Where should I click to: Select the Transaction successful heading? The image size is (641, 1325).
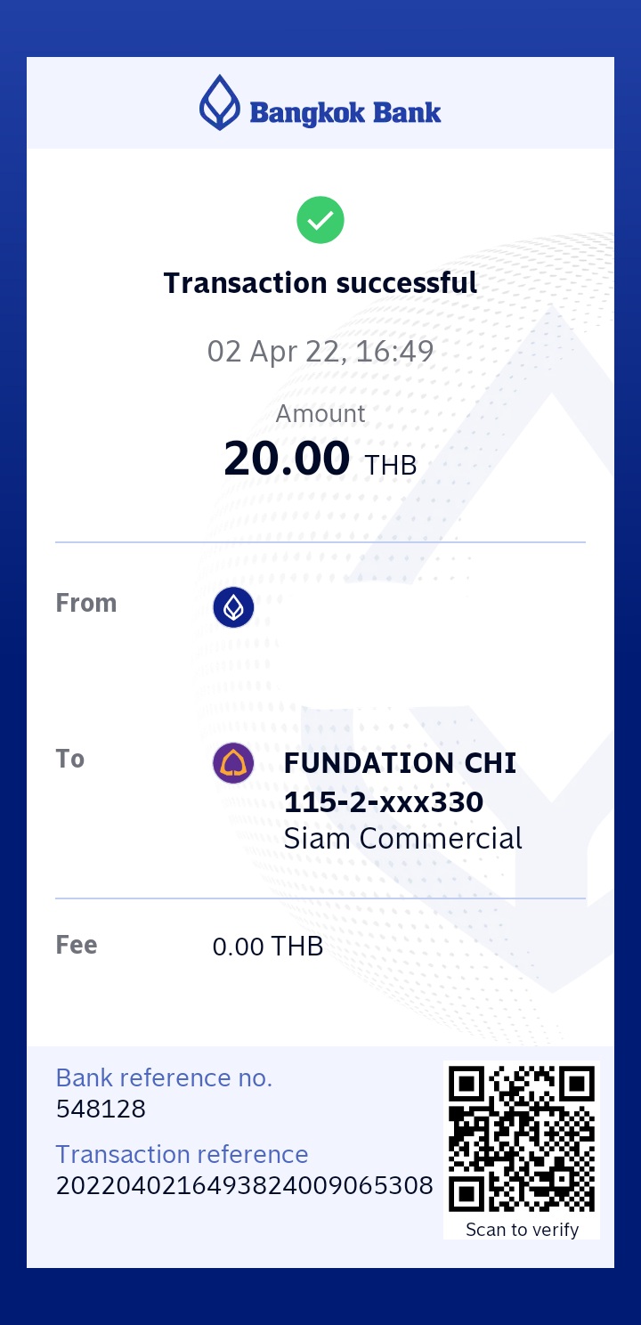click(x=320, y=283)
